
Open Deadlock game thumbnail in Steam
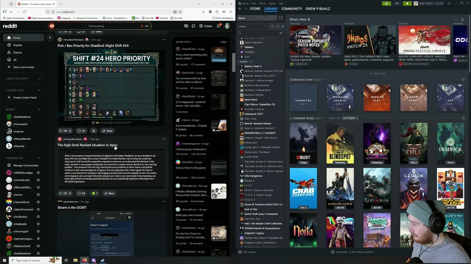pyautogui.click(x=450, y=143)
